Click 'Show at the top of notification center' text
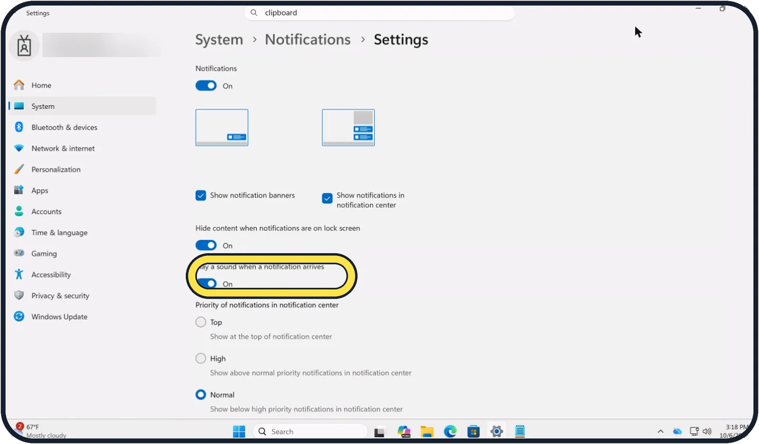 point(271,336)
